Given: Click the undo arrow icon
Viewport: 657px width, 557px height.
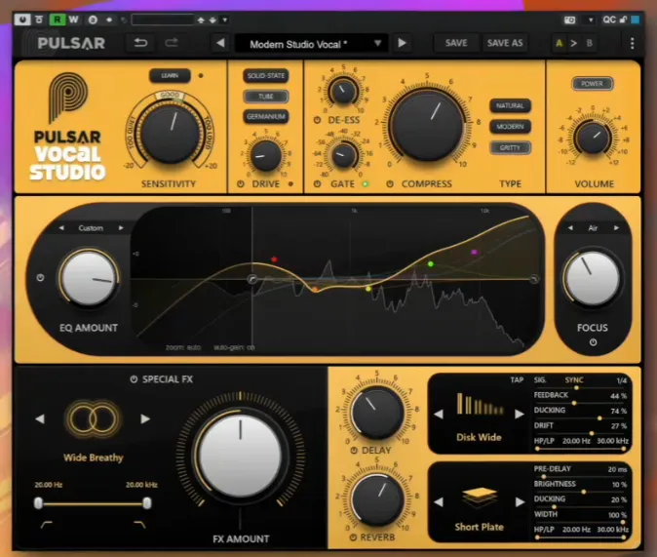Looking at the screenshot, I should tap(140, 43).
